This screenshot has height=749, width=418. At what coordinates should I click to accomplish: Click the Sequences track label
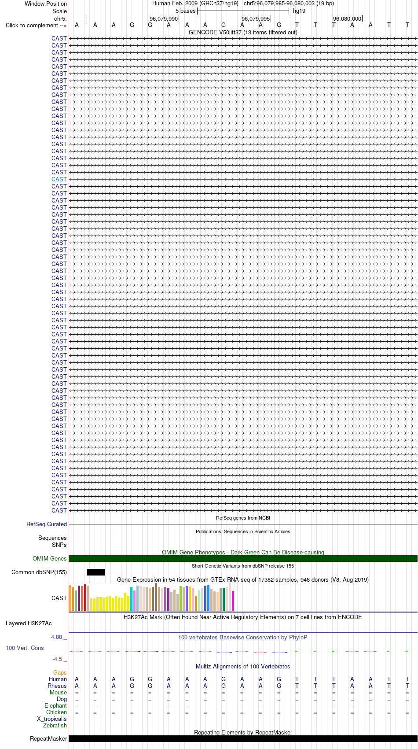(52, 538)
